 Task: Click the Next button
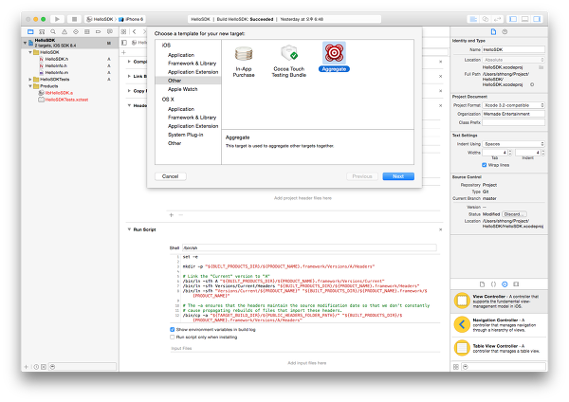point(398,176)
